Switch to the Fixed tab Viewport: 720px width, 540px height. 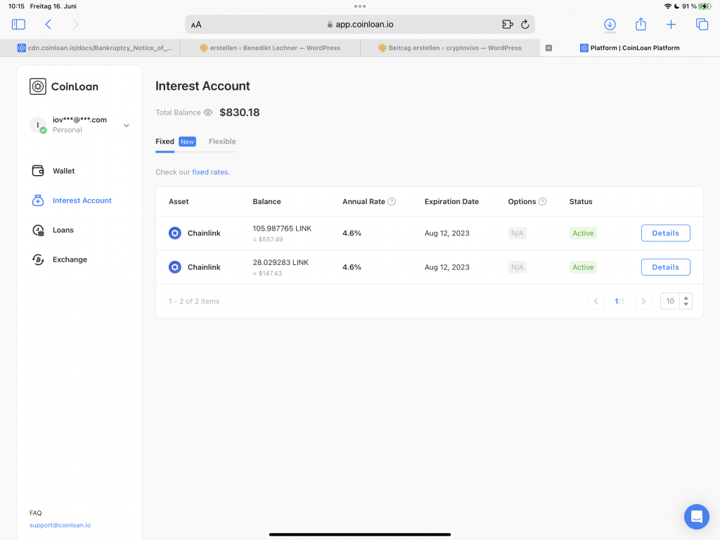tap(165, 141)
